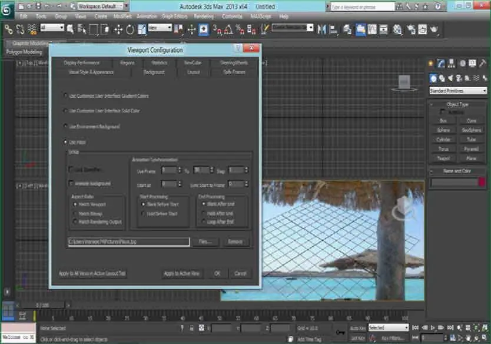Activate the Select and Scale tool
The height and width of the screenshot is (344, 491).
[142, 29]
